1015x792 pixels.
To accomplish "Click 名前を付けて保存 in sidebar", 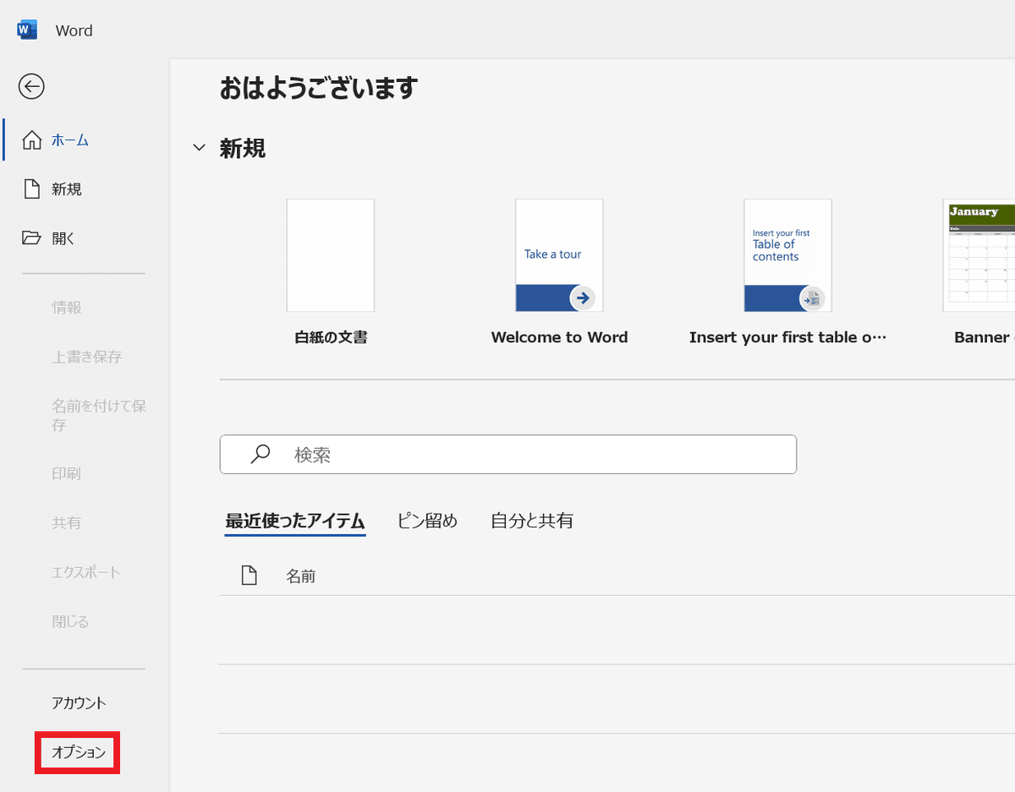I will point(99,415).
